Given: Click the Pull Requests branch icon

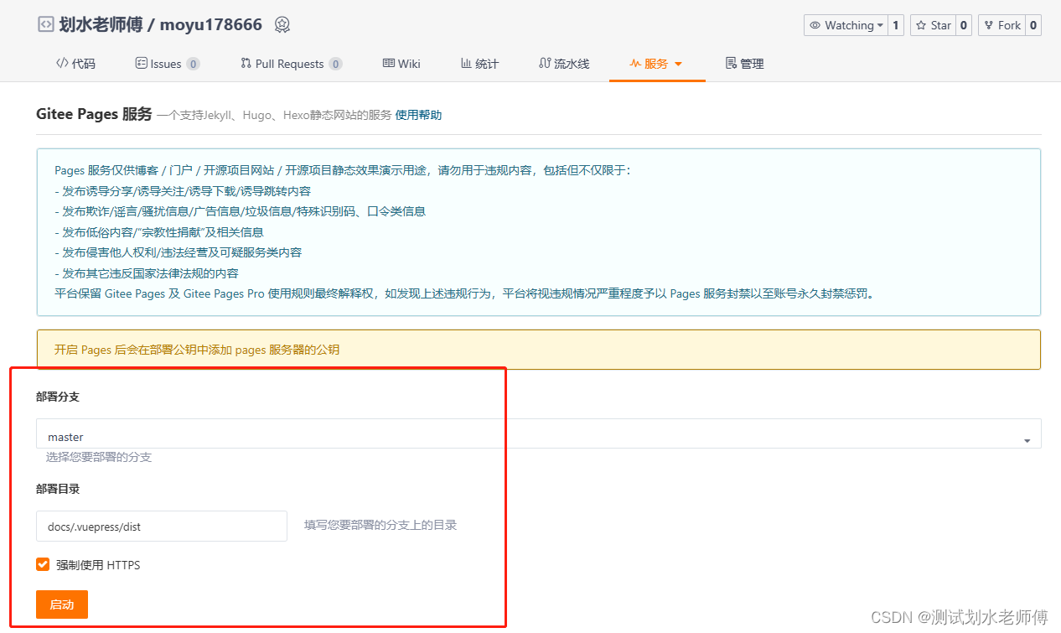Looking at the screenshot, I should 246,63.
